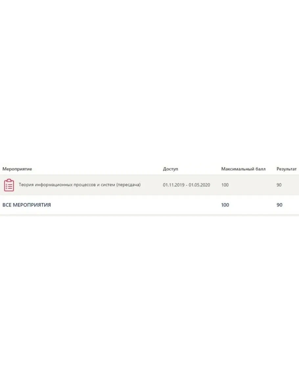Click total maximum score 100 in summary row
This screenshot has width=299, height=379.
[225, 205]
